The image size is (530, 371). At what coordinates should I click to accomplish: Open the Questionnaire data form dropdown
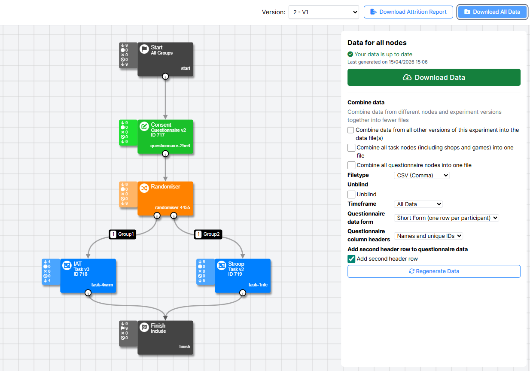click(x=447, y=218)
